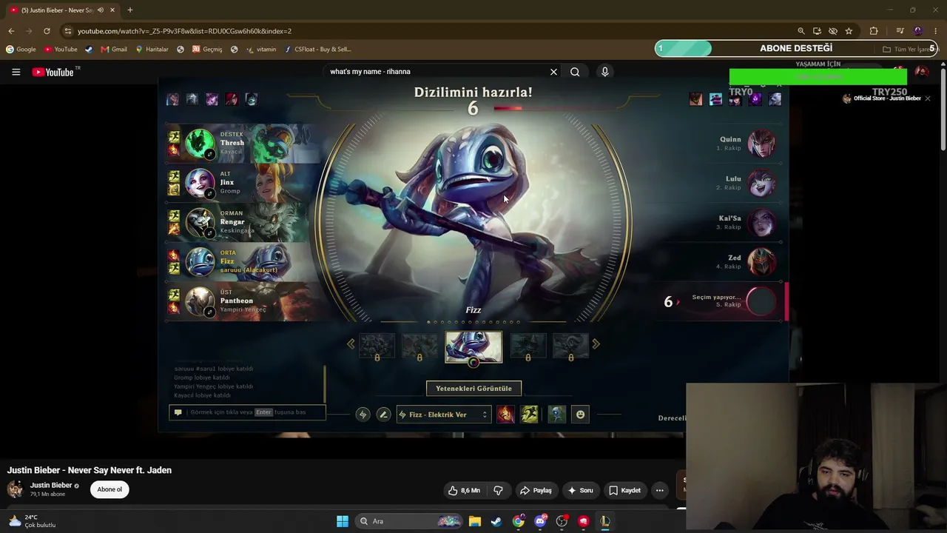Click Kai'Sa's enemy champion portrait
This screenshot has width=947, height=533.
[x=761, y=222]
